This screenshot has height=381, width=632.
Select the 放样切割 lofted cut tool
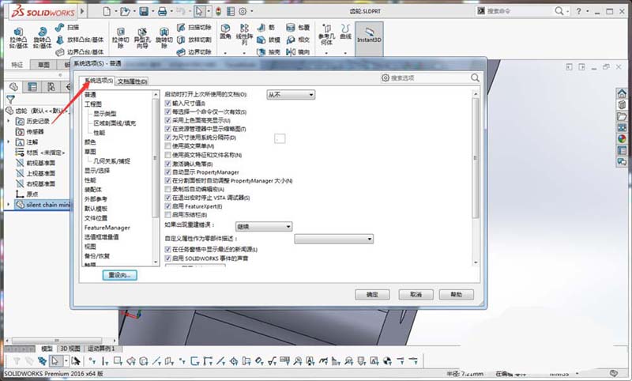click(194, 40)
